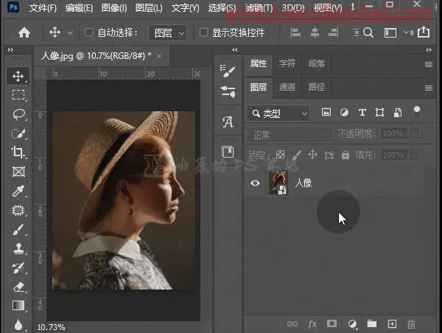Select the Spot Healing tool
Screen dimensions: 442x333
[18, 211]
